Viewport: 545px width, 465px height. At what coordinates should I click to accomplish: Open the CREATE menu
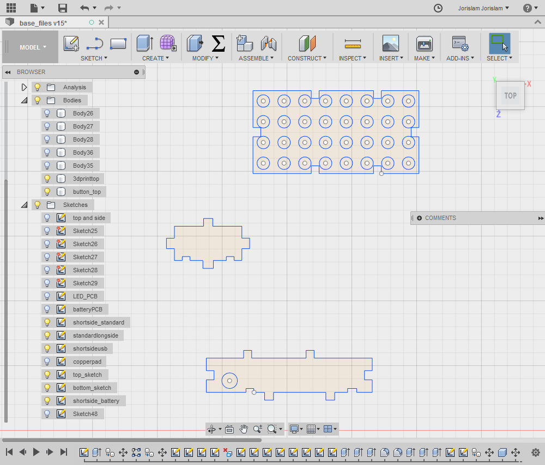[155, 58]
